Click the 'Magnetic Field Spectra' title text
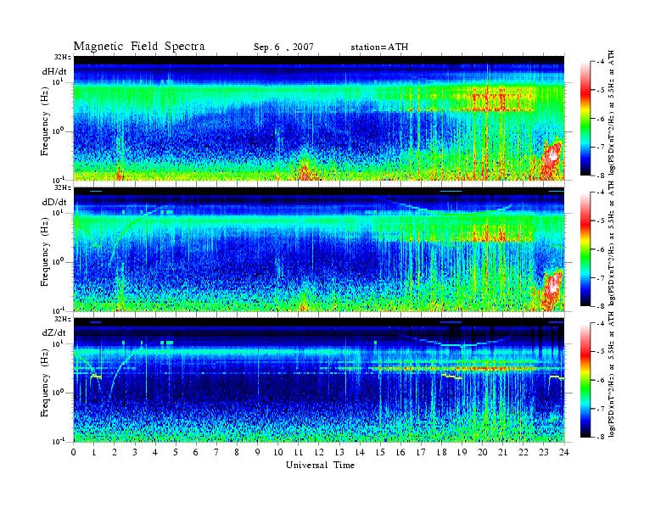 click(x=139, y=47)
